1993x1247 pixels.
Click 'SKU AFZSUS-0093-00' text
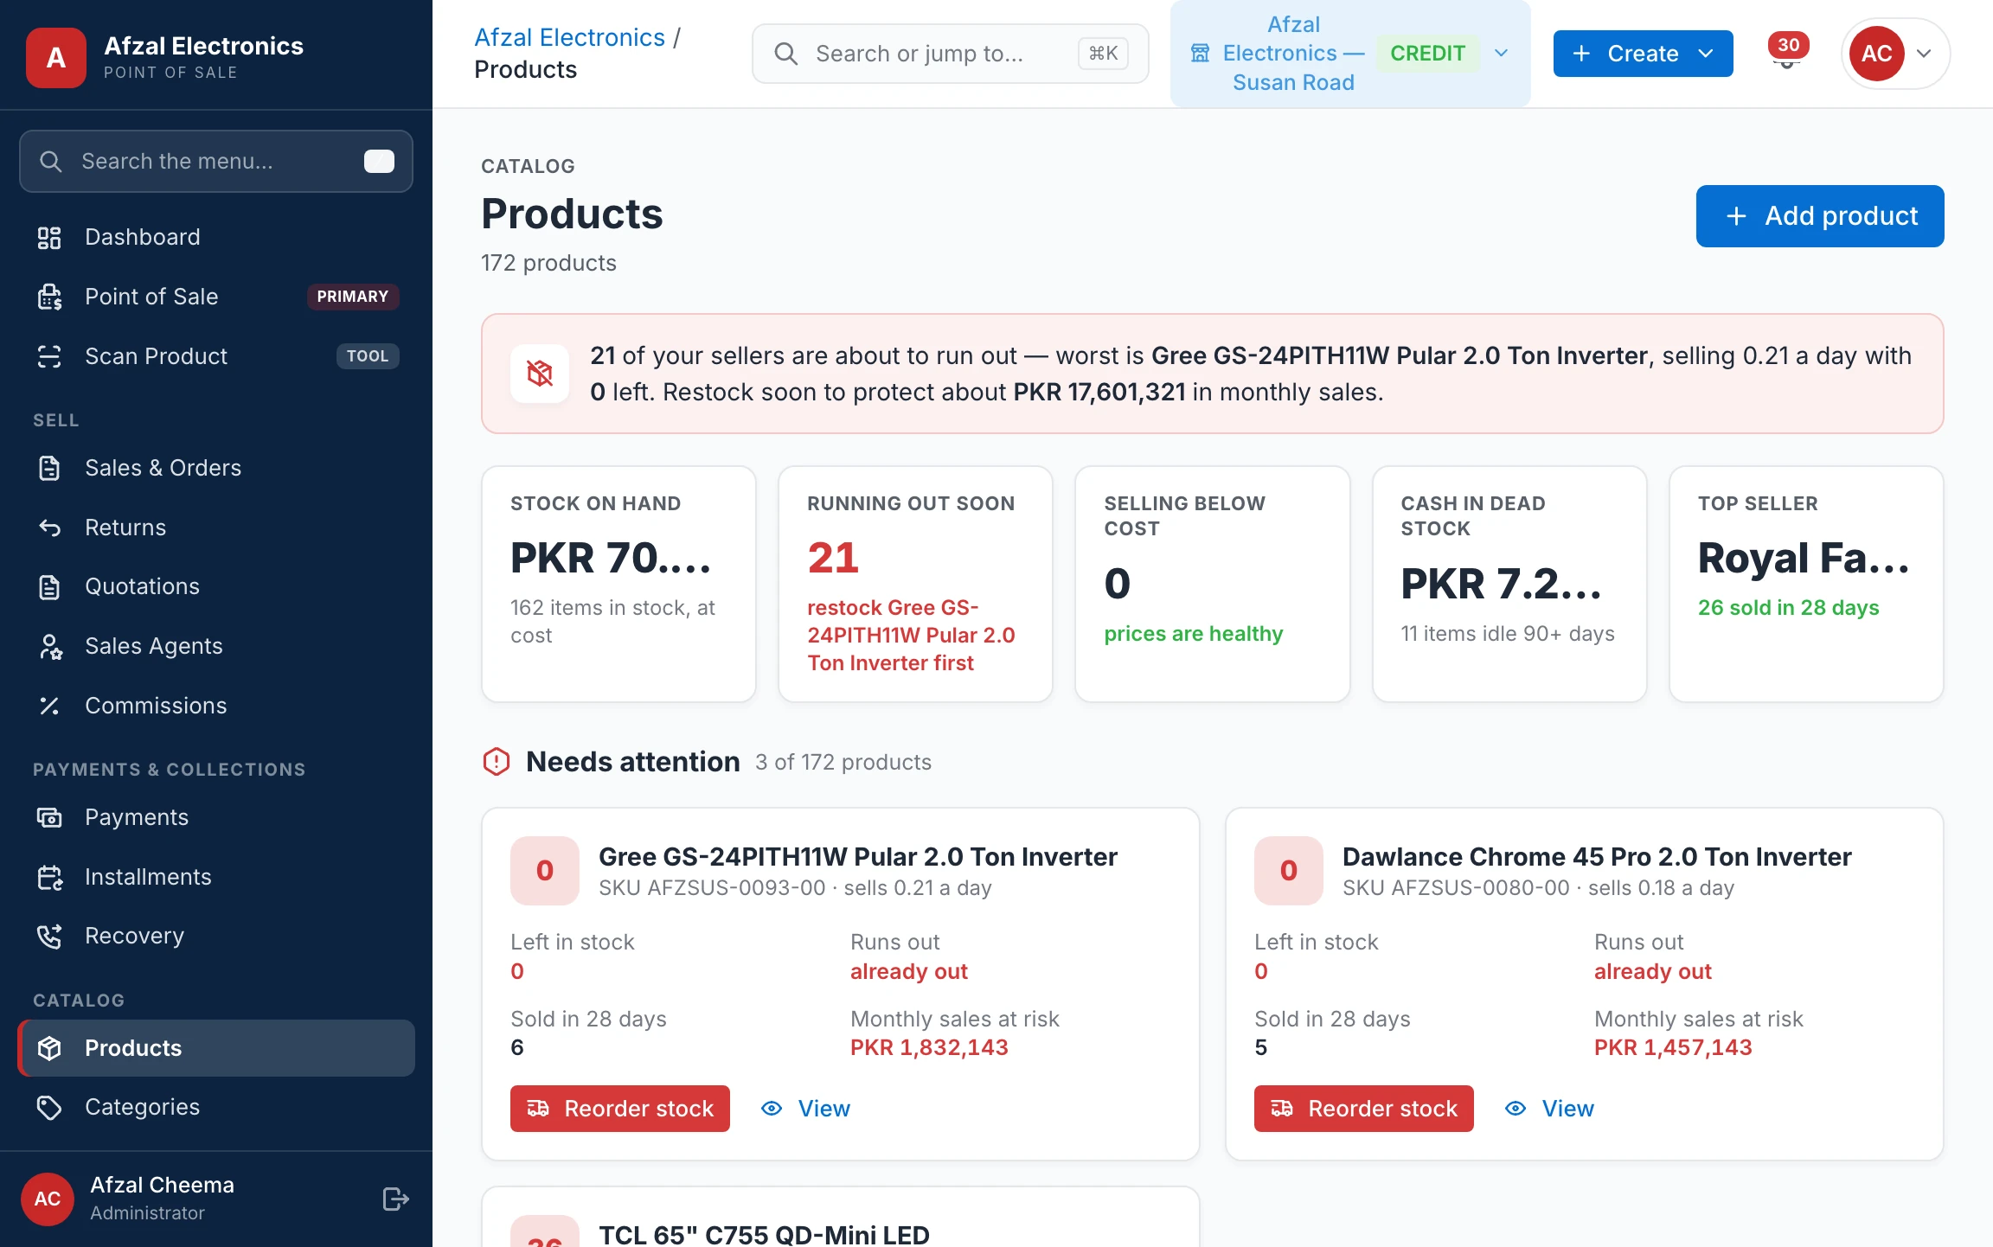click(x=712, y=888)
